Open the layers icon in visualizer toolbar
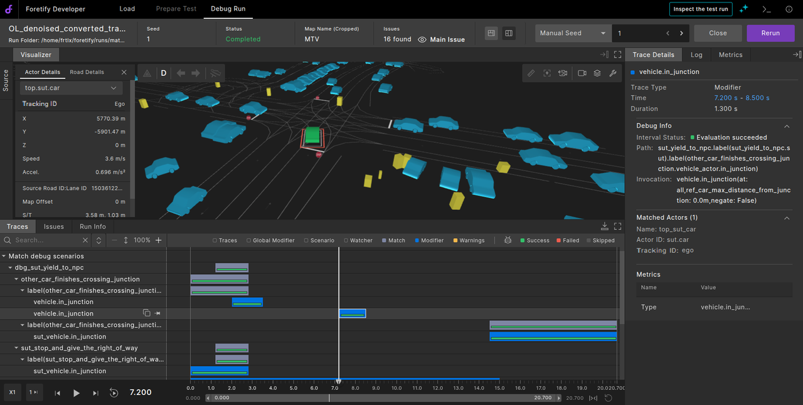Screen dimensions: 803x405 tap(597, 73)
